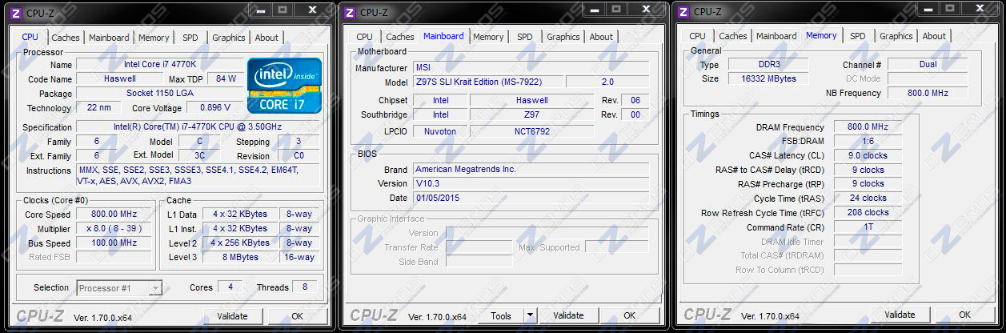Screen dimensions: 1006x333
Task: Click the Threads count value 8
Action: click(x=305, y=287)
